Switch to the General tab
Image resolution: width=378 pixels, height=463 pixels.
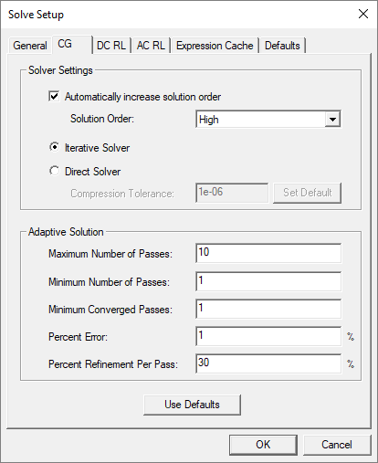pyautogui.click(x=30, y=46)
